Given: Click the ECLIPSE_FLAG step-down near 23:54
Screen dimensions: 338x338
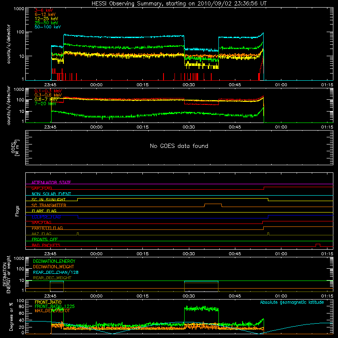Looking at the screenshot, I should pos(78,217).
